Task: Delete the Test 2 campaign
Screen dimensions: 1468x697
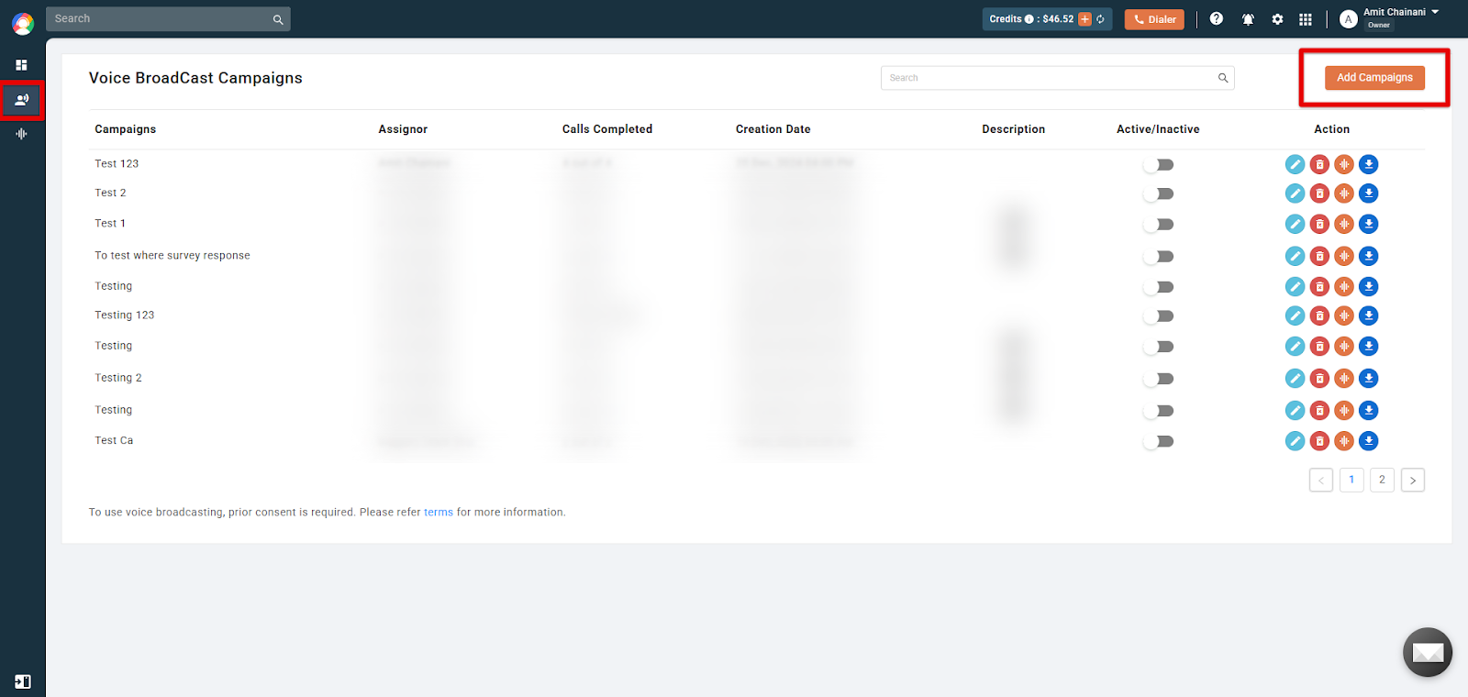Action: click(1319, 194)
